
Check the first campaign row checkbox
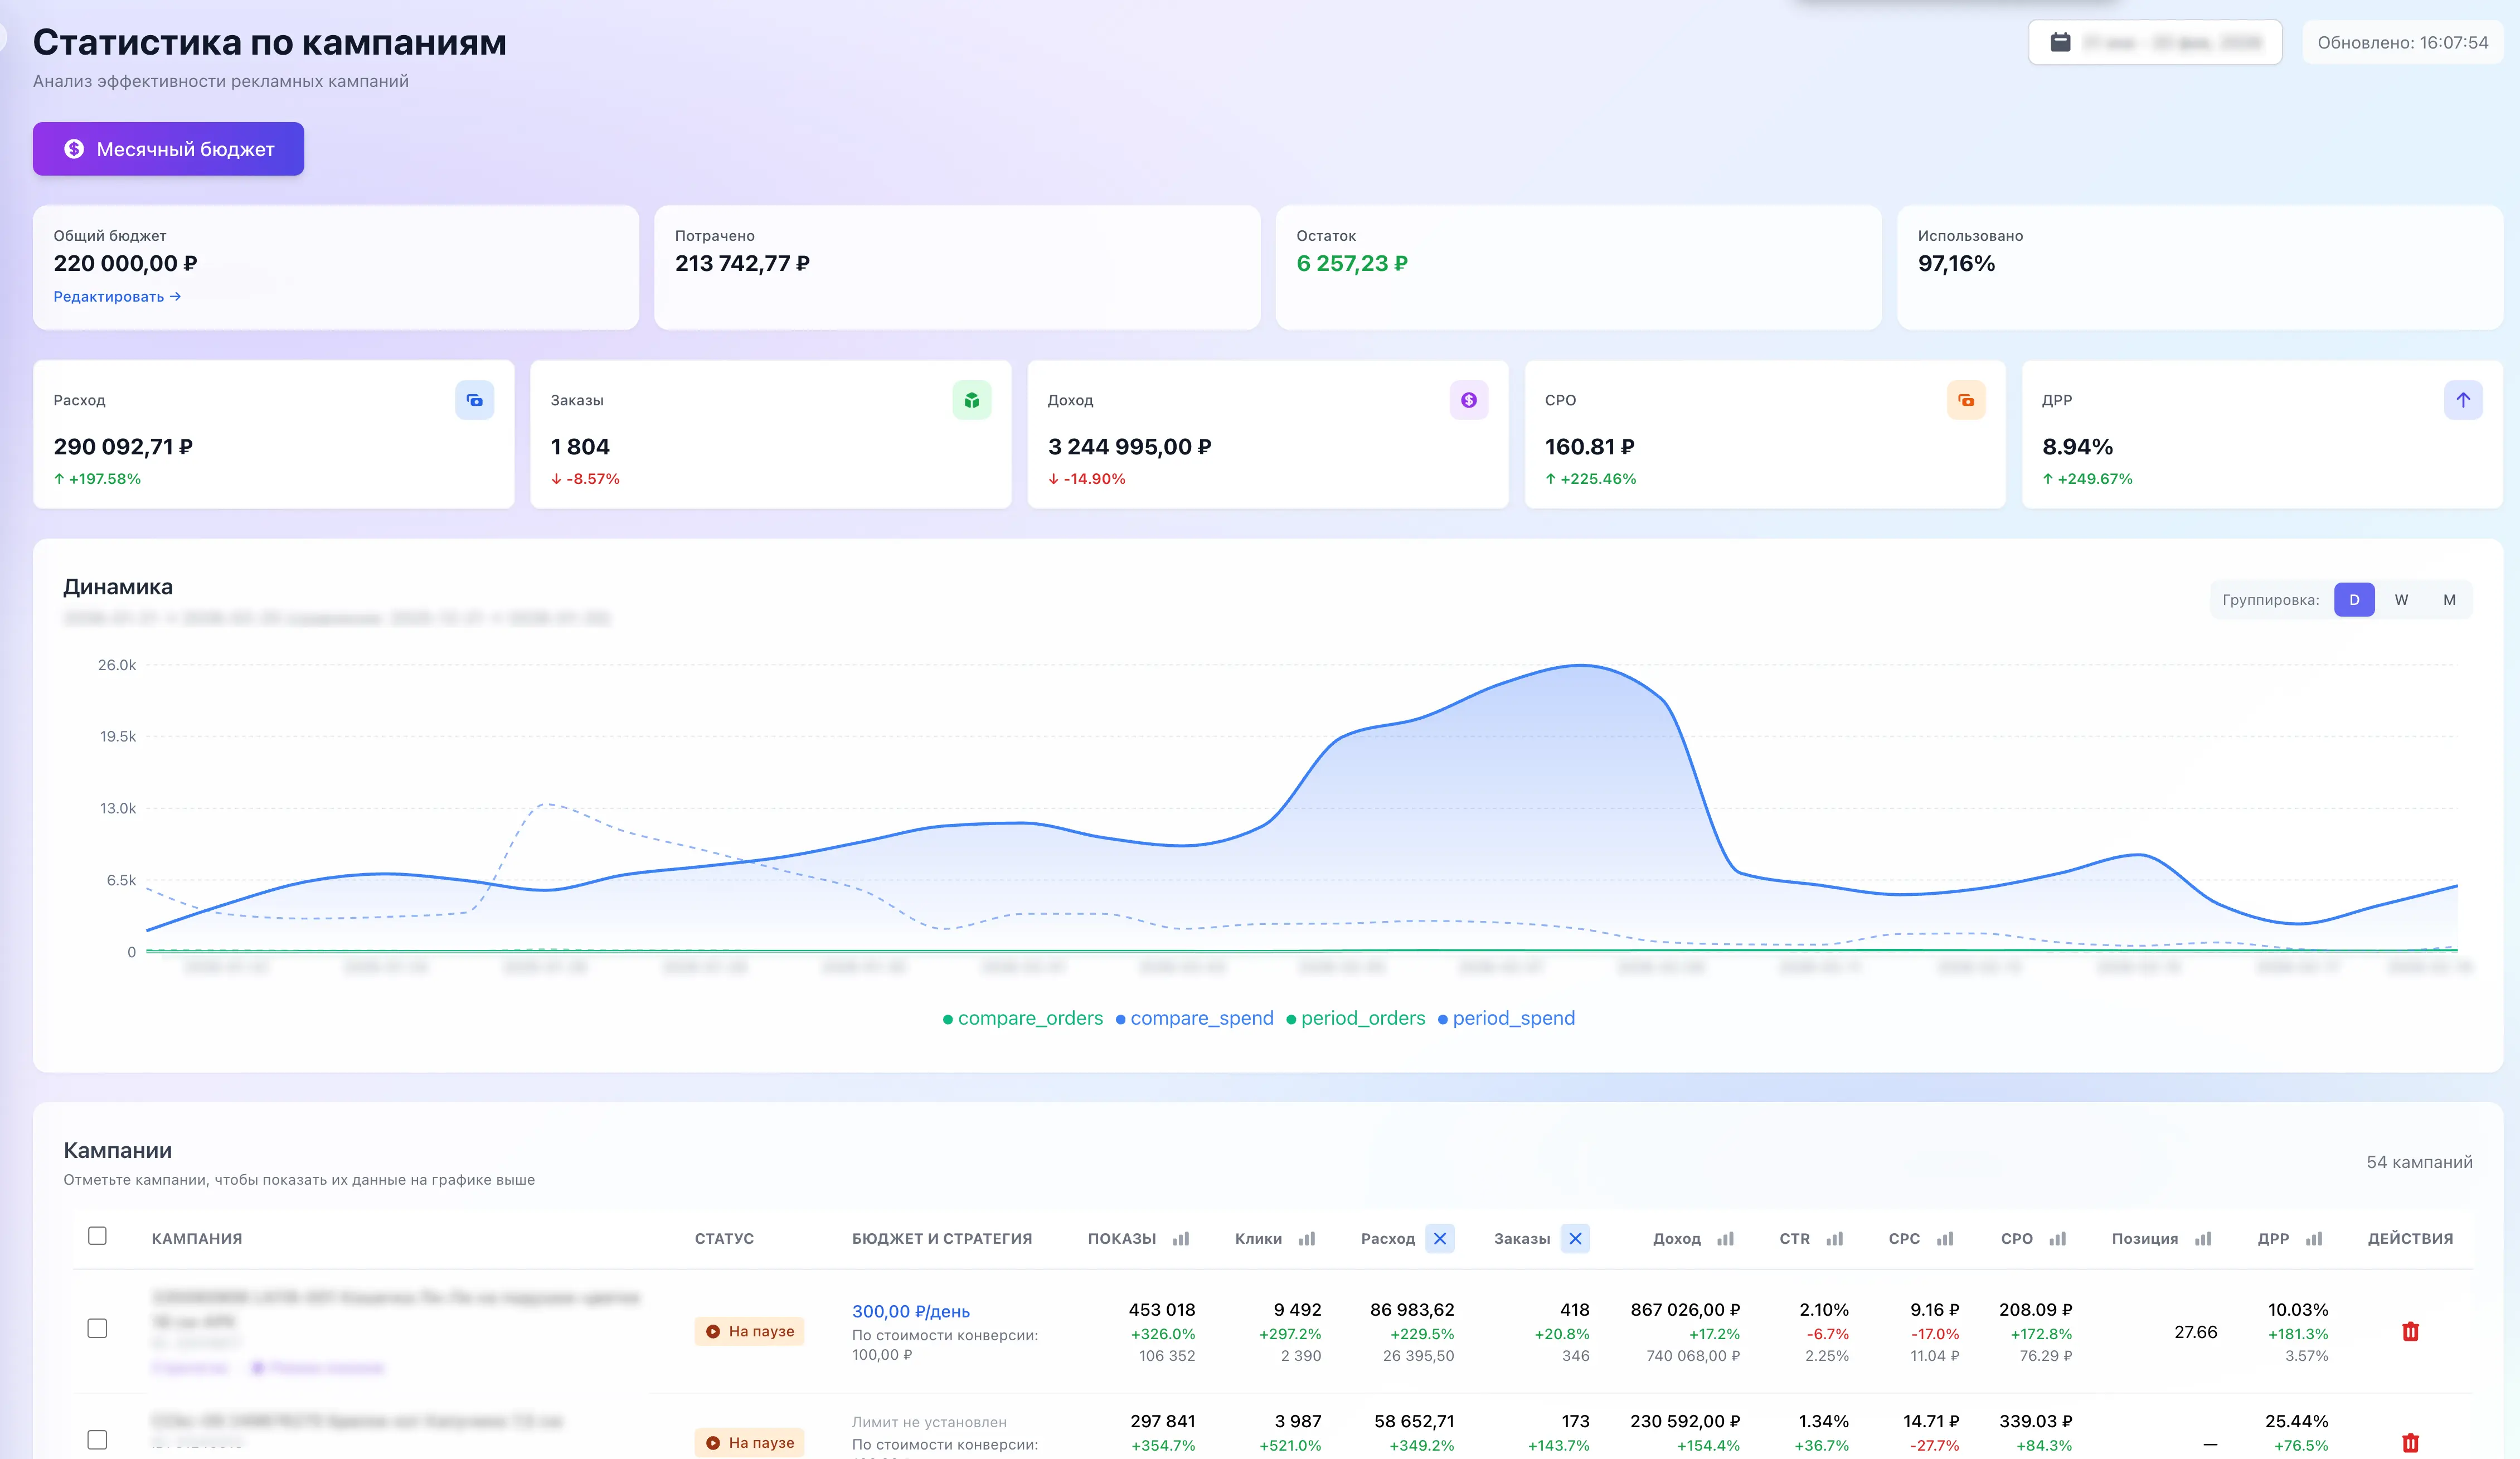click(x=97, y=1328)
